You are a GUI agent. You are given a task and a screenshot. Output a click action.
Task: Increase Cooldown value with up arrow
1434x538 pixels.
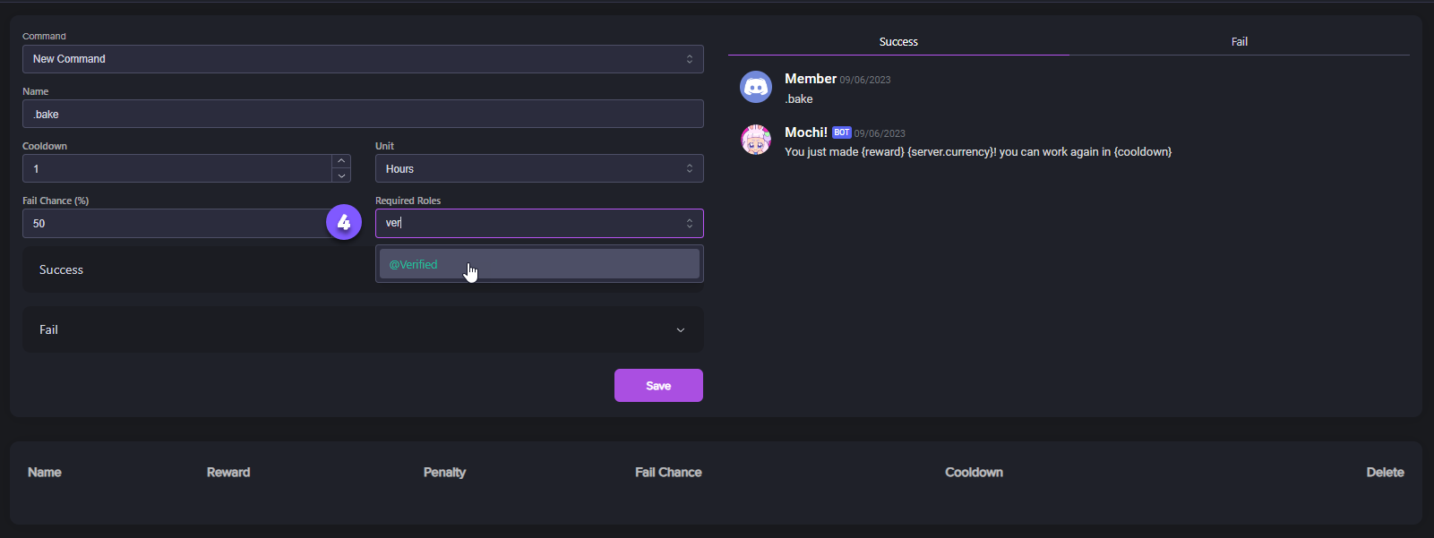[x=341, y=161]
